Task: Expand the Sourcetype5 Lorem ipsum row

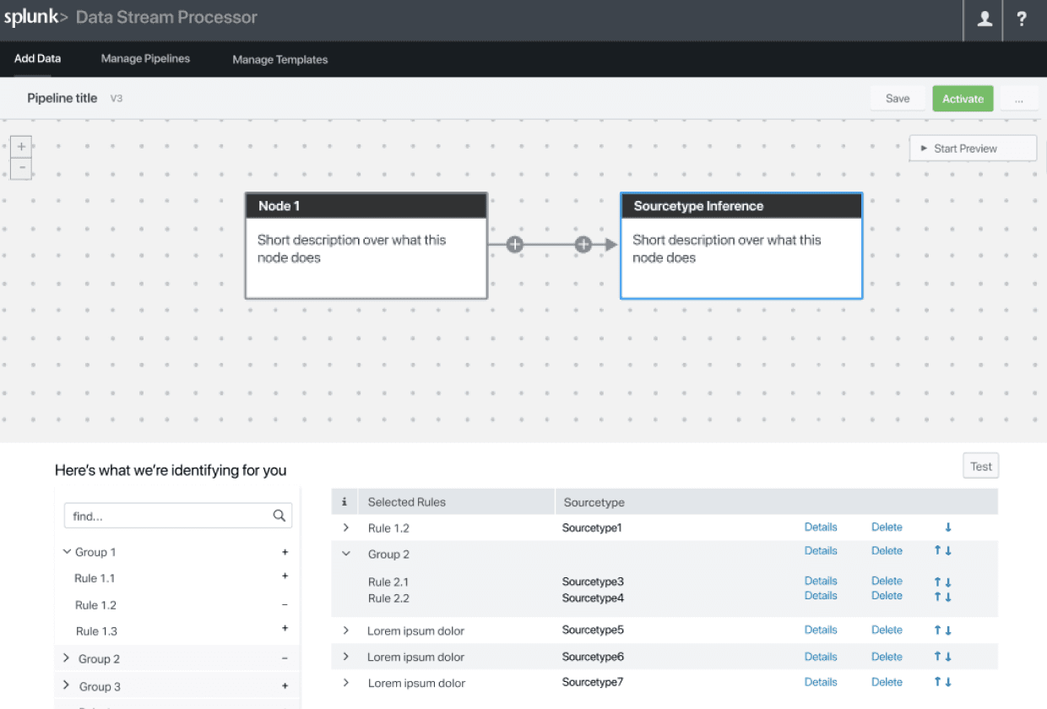Action: click(345, 631)
